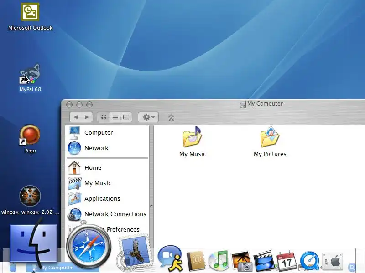Click the Apple menu start button
The height and width of the screenshot is (273, 365).
[13, 268]
